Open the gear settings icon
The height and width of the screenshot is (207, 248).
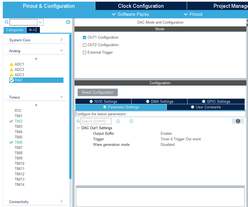(68, 22)
